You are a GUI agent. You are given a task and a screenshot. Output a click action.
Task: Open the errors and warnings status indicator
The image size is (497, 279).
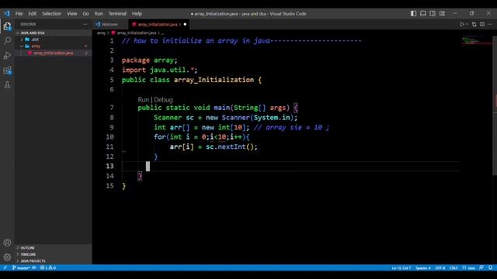(48, 267)
